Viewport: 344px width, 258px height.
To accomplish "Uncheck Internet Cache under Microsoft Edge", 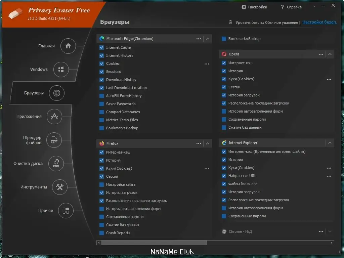I will pos(102,47).
